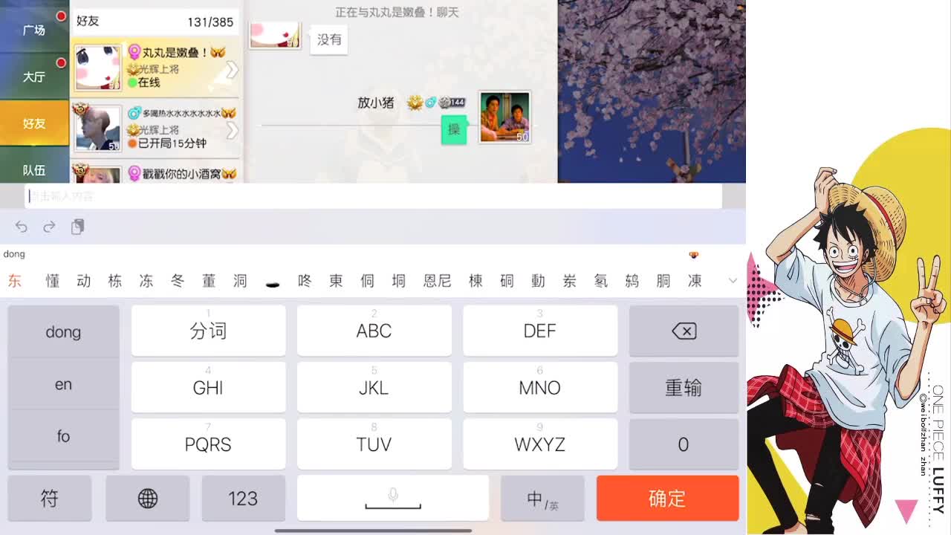Image resolution: width=951 pixels, height=535 pixels.
Task: Select pinyin option dong
Action: (x=63, y=332)
